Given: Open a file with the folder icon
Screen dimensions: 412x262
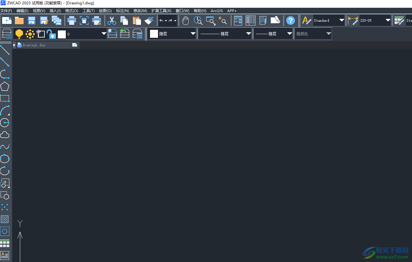Looking at the screenshot, I should click(19, 20).
